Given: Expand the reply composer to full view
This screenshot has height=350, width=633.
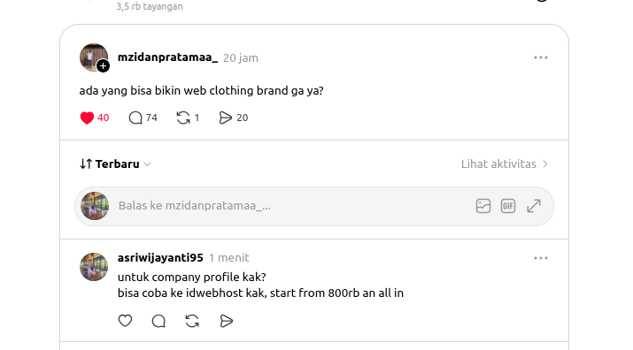Looking at the screenshot, I should click(534, 206).
